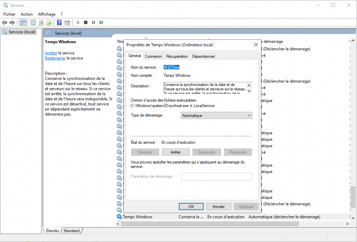Open Help with the blue question mark icon
The width and height of the screenshot is (357, 242).
coord(59,23)
